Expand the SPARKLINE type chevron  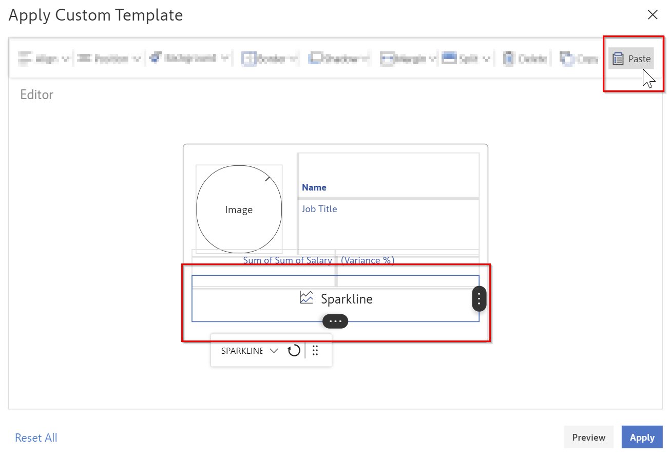pyautogui.click(x=274, y=351)
